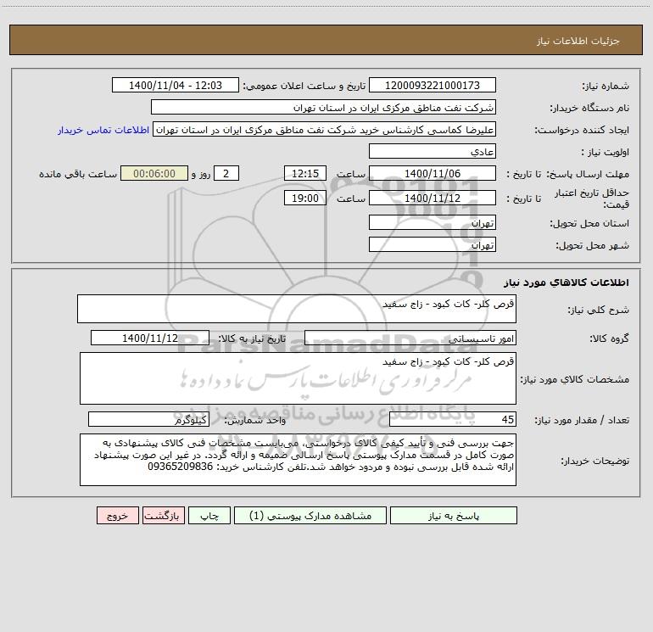Click شهر محل تحویل field تهران
This screenshot has height=632, width=653.
point(433,244)
